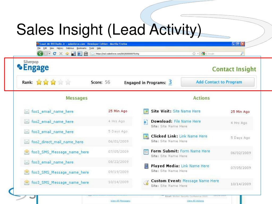Go to the browser Home icon
This screenshot has width=272, height=204.
tap(67, 54)
